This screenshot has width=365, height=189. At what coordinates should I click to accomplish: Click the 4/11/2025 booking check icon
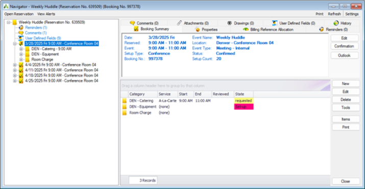(21, 70)
